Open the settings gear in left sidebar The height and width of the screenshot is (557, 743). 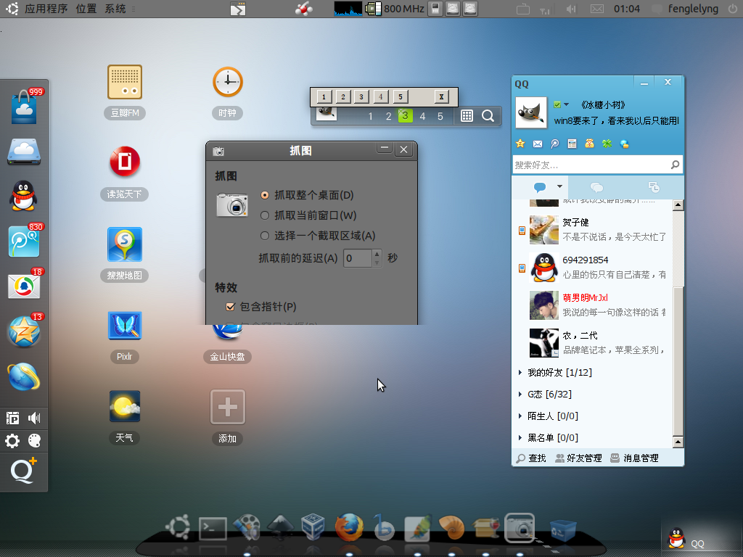(12, 441)
